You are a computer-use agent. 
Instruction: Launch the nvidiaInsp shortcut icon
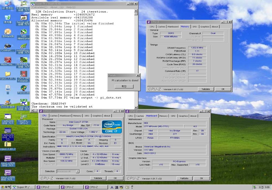coord(23,49)
